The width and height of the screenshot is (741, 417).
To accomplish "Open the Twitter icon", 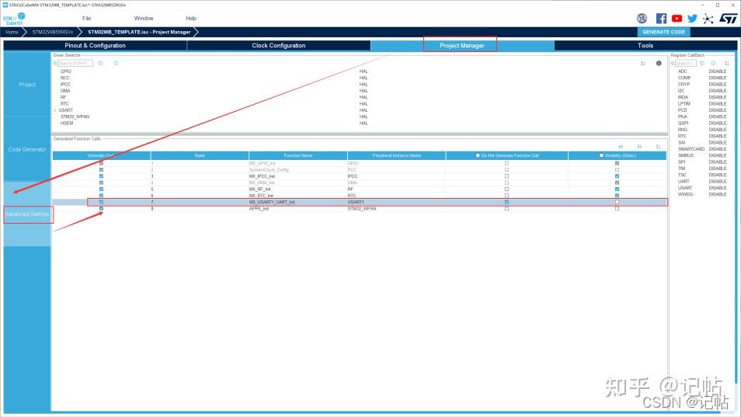I will [x=692, y=19].
